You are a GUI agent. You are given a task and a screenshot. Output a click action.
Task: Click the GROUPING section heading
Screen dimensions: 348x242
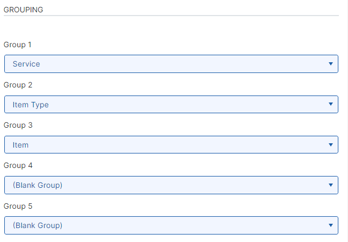coord(23,10)
